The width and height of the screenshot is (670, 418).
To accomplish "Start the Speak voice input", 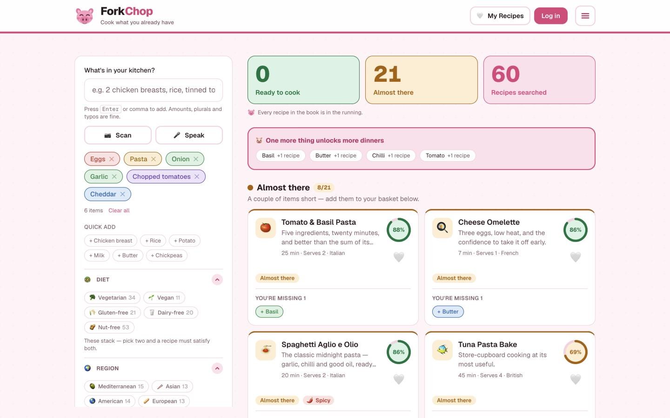I will point(189,135).
